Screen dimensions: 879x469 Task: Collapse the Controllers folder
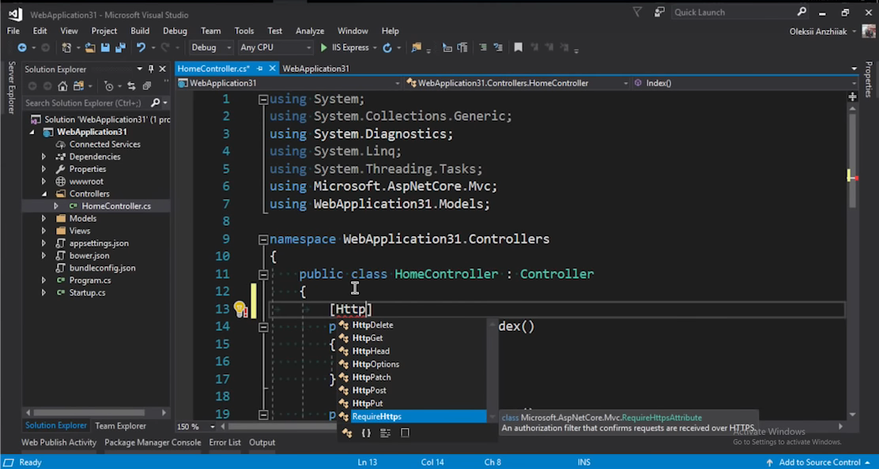coord(43,193)
